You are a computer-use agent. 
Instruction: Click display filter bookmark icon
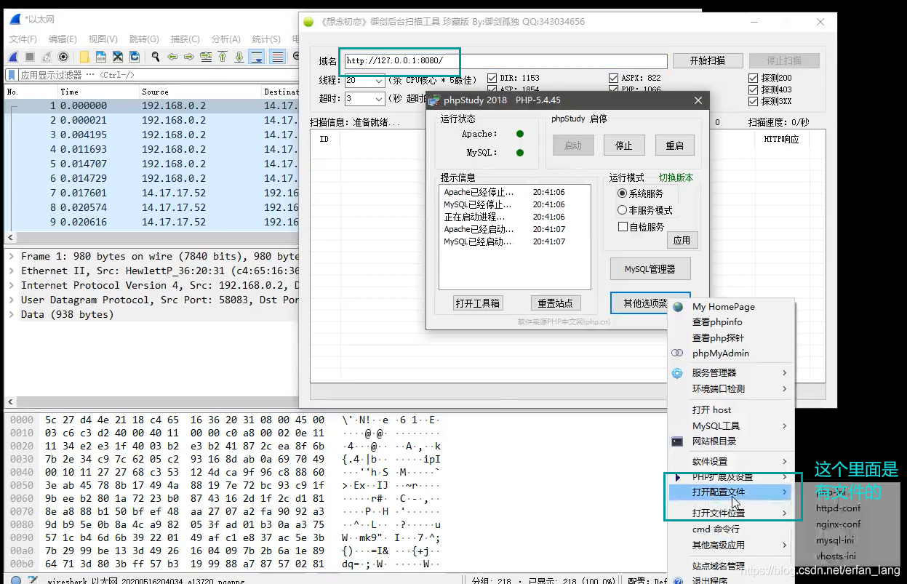[x=12, y=74]
